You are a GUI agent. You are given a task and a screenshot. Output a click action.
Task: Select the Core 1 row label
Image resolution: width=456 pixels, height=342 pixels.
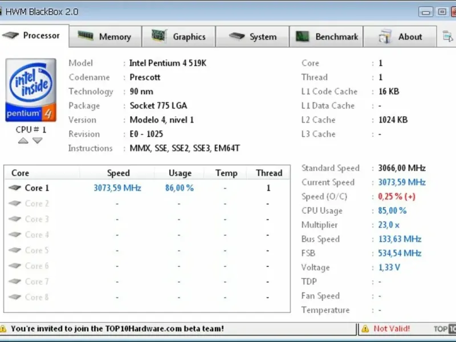37,188
